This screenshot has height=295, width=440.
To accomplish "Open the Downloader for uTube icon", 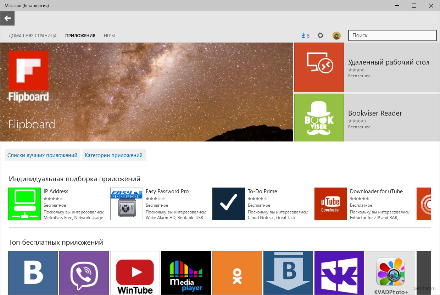I will [x=331, y=204].
